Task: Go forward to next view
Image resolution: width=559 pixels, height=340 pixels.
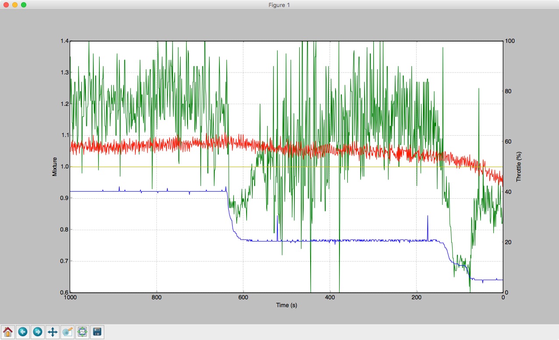Action: (x=38, y=332)
